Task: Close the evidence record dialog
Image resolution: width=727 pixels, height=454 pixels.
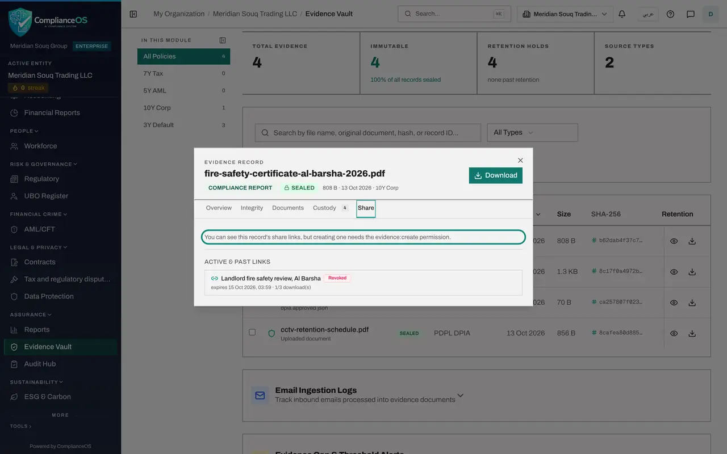Action: [x=520, y=161]
